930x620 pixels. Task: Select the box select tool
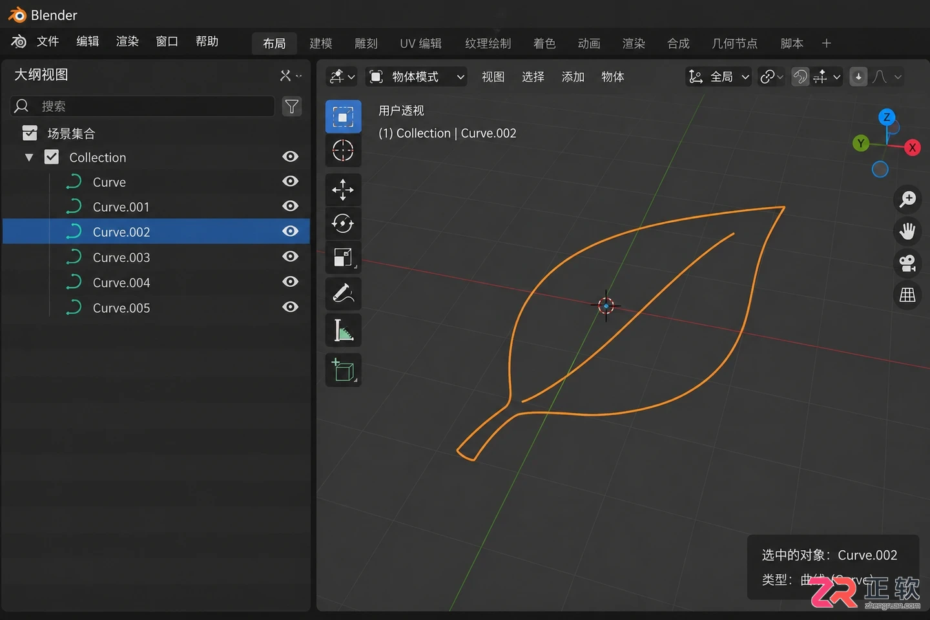tap(343, 117)
